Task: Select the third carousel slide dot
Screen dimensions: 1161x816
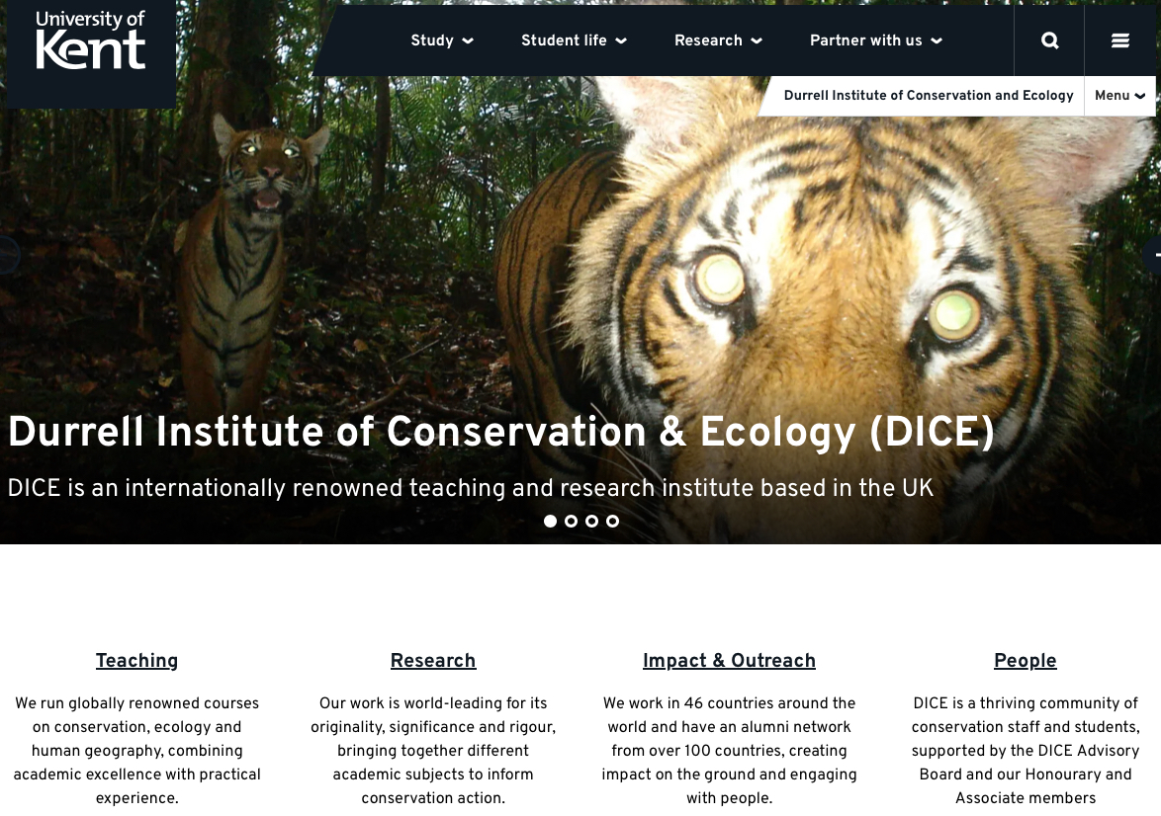Action: tap(591, 521)
